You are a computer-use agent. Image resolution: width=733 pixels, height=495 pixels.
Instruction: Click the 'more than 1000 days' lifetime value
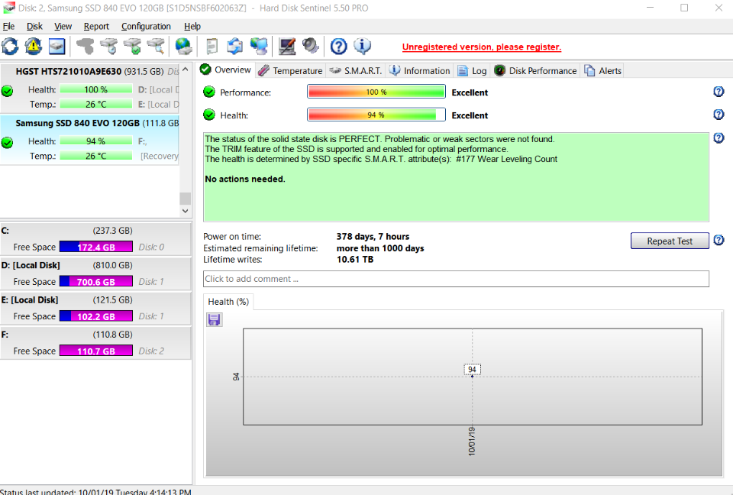coord(380,248)
